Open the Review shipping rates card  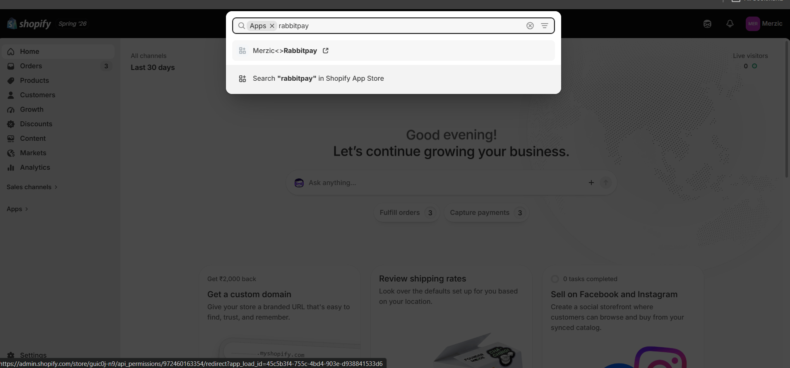[451, 317]
